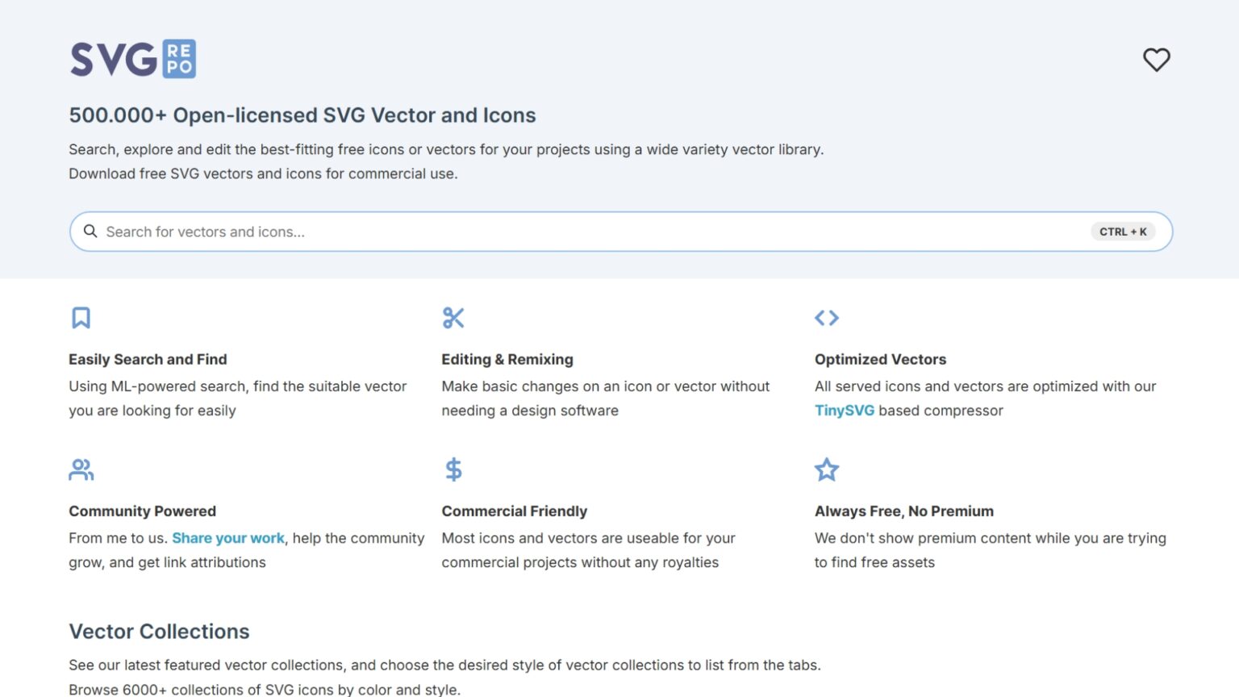Click the magnifier icon in the search bar

[90, 232]
